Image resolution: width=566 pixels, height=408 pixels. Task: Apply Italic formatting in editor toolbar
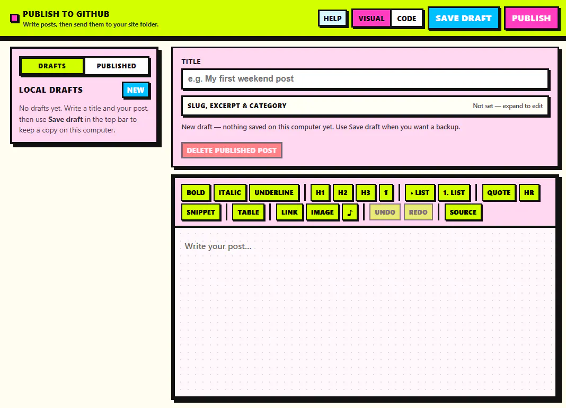pyautogui.click(x=229, y=192)
